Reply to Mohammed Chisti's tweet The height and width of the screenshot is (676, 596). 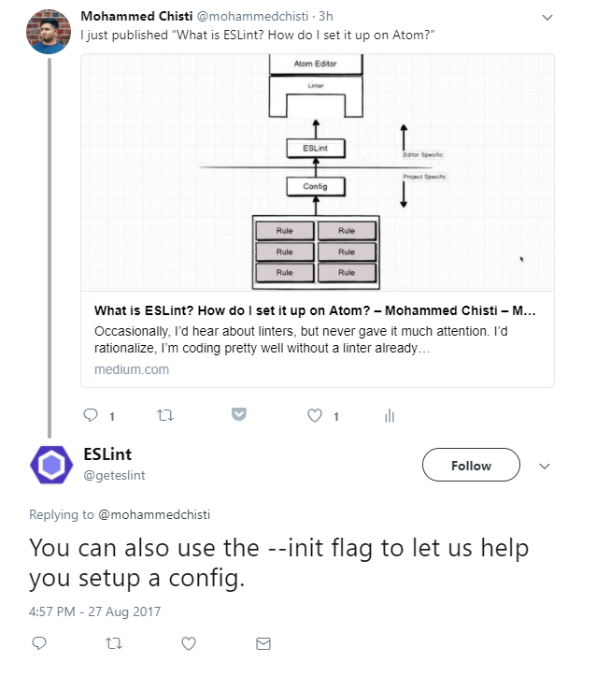91,415
